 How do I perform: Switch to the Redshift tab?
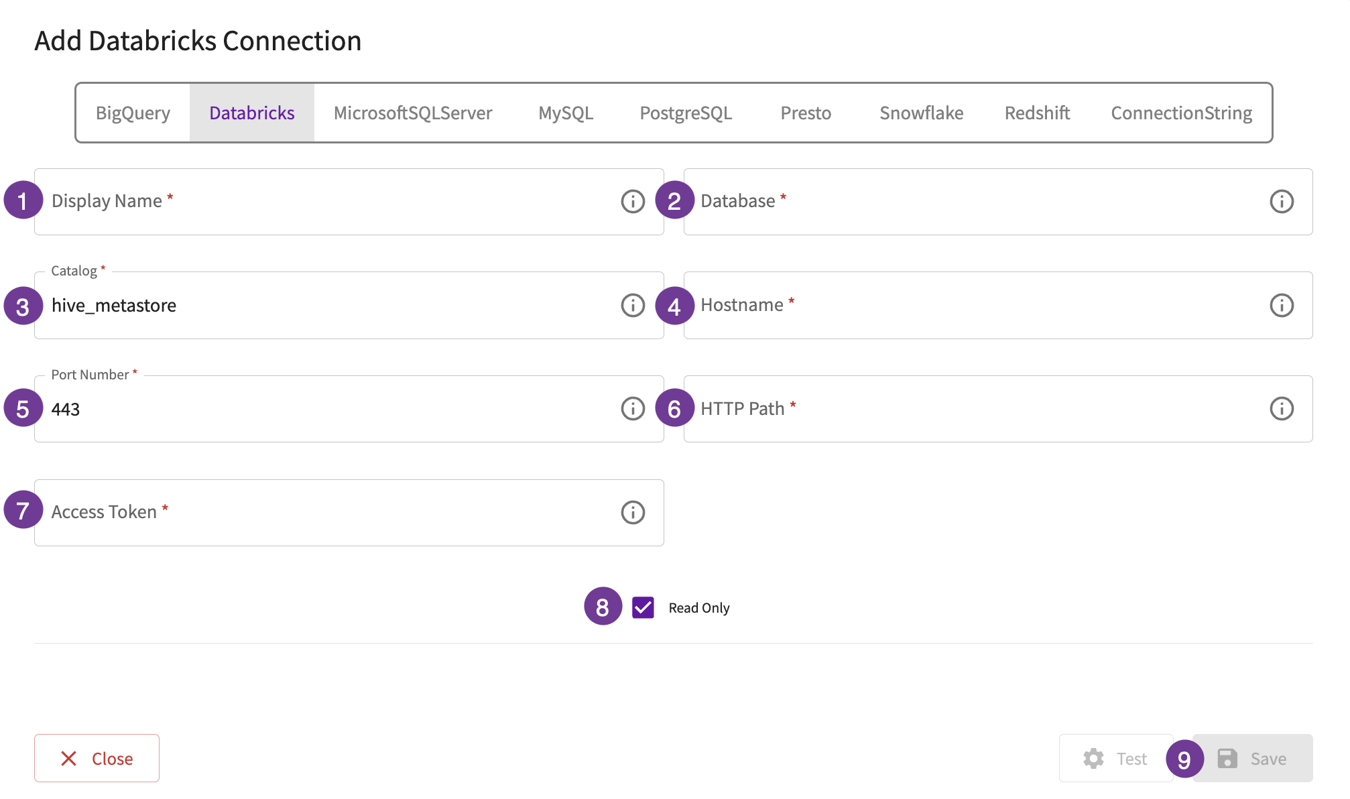(x=1037, y=113)
